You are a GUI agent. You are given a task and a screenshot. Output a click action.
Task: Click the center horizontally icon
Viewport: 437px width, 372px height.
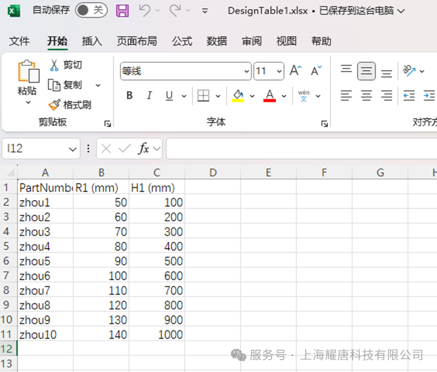coord(366,96)
